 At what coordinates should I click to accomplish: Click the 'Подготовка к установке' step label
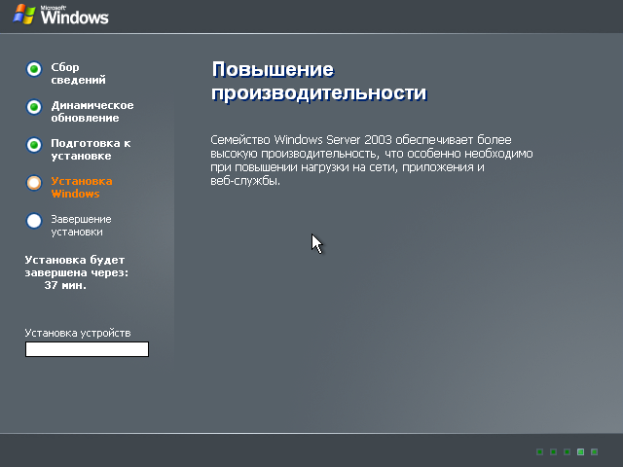(91, 149)
